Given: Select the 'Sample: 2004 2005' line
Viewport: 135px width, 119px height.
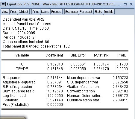Looking at the screenshot, I should click(x=19, y=33).
